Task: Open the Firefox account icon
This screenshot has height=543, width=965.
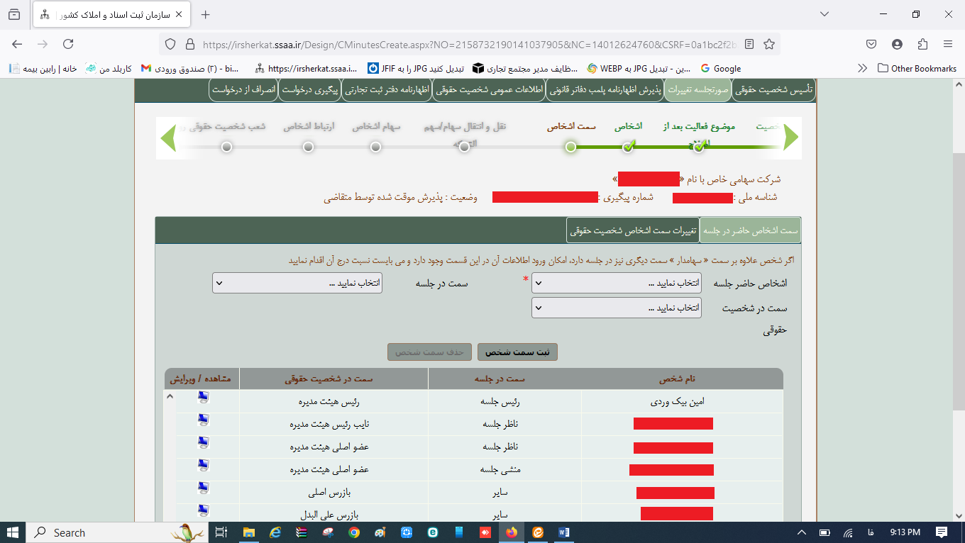Action: coord(897,44)
